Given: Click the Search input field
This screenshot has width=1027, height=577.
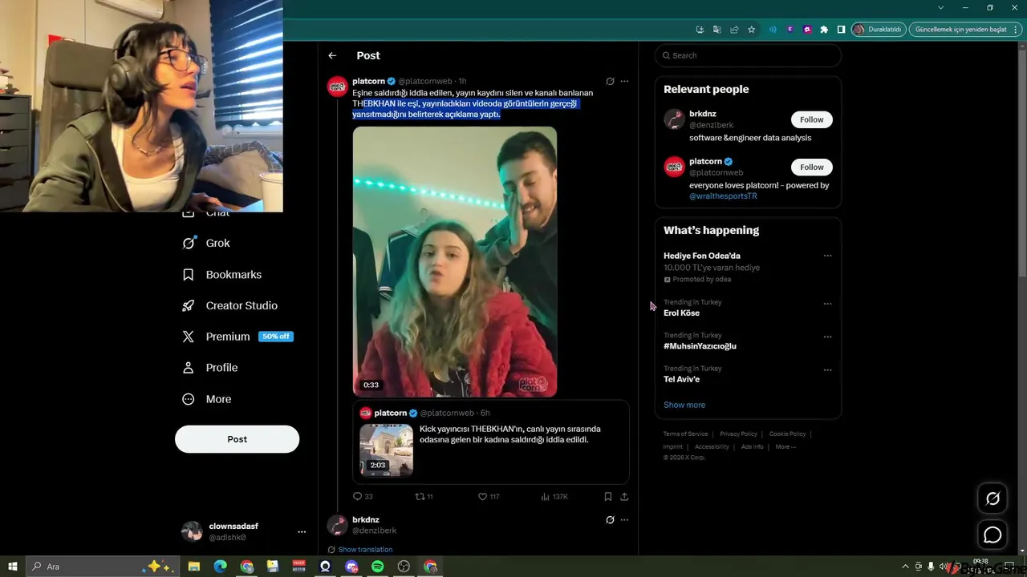Looking at the screenshot, I should click(x=748, y=55).
